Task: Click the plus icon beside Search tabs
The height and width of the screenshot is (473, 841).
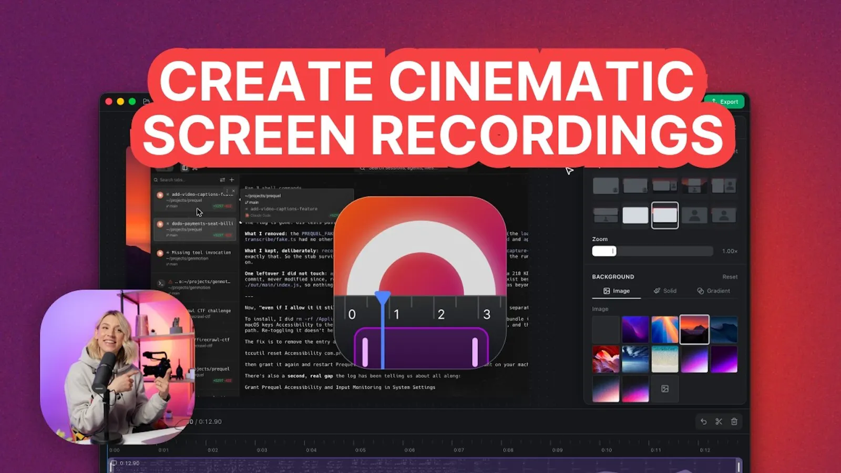Action: coord(231,180)
